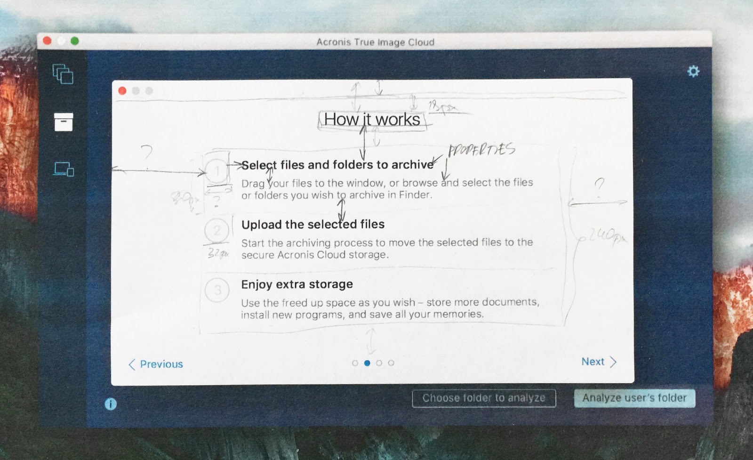Click the 'Start the archiving process' description
This screenshot has width=753, height=460.
[387, 249]
